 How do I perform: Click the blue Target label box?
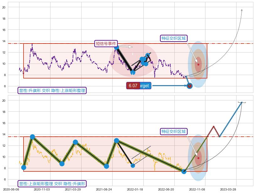pyautogui.click(x=144, y=85)
